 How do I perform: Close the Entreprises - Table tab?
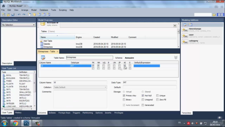57,52
